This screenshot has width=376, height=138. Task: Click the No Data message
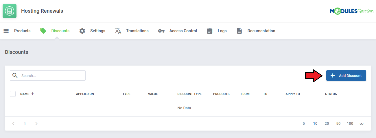click(184, 108)
